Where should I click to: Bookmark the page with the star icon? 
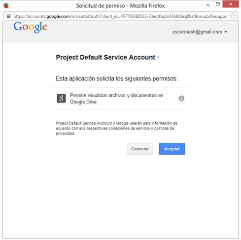[x=232, y=16]
